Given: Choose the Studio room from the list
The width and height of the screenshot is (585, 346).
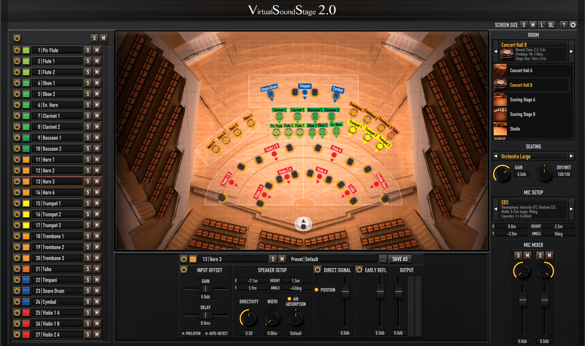Looking at the screenshot, I should click(x=515, y=129).
